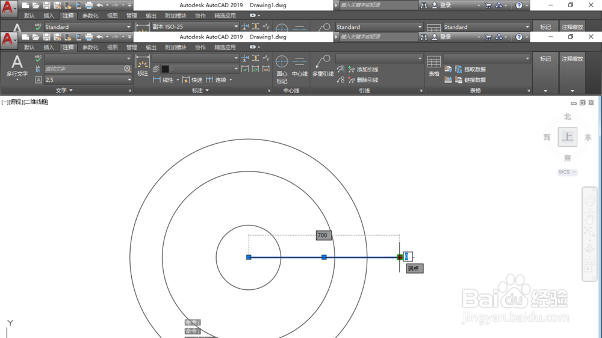The height and width of the screenshot is (338, 602).
Task: Click the steering wheel icon on navigation bar
Action: click(590, 201)
